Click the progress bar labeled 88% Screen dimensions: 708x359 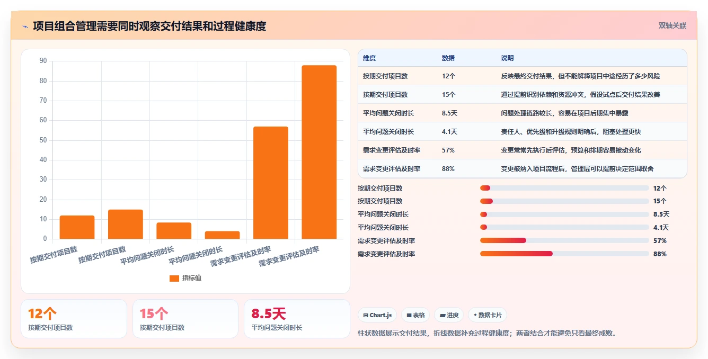564,254
